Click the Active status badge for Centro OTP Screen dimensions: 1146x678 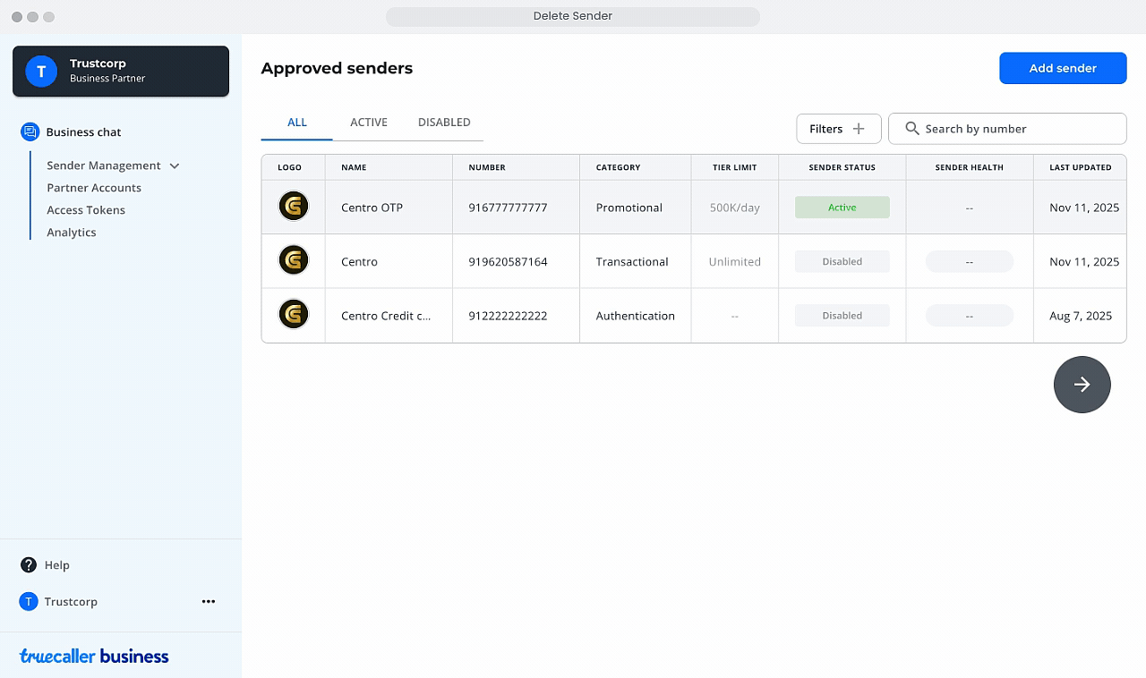point(842,208)
